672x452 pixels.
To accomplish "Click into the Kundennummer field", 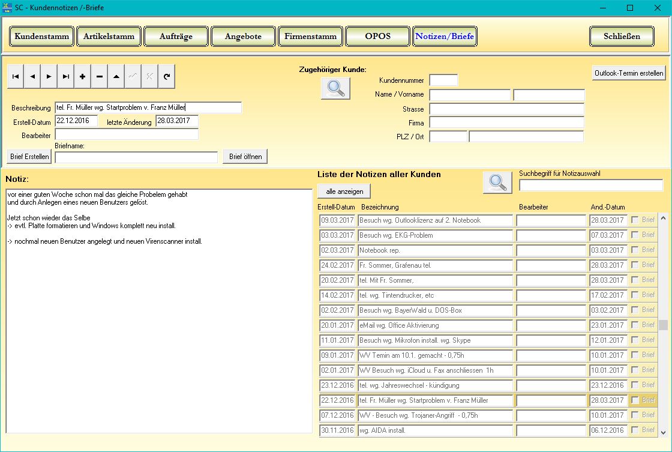I will click(443, 80).
